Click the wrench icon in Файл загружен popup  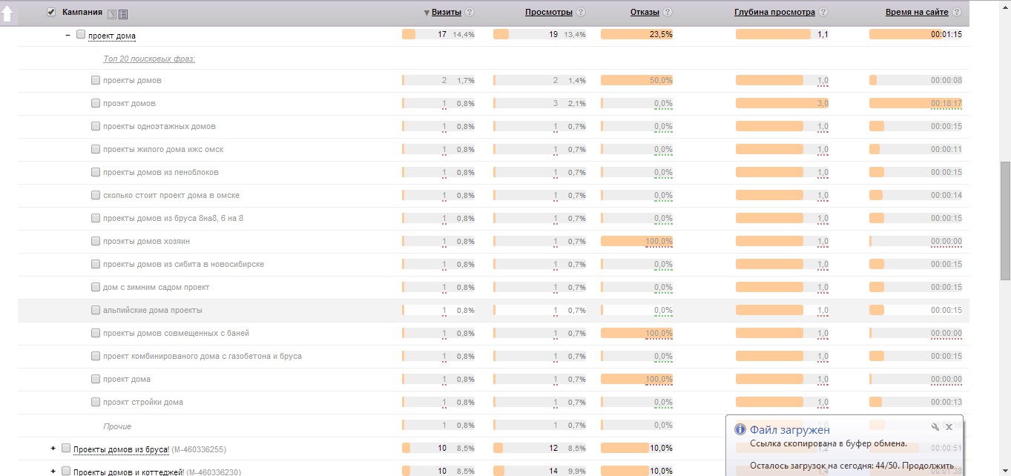(x=935, y=427)
